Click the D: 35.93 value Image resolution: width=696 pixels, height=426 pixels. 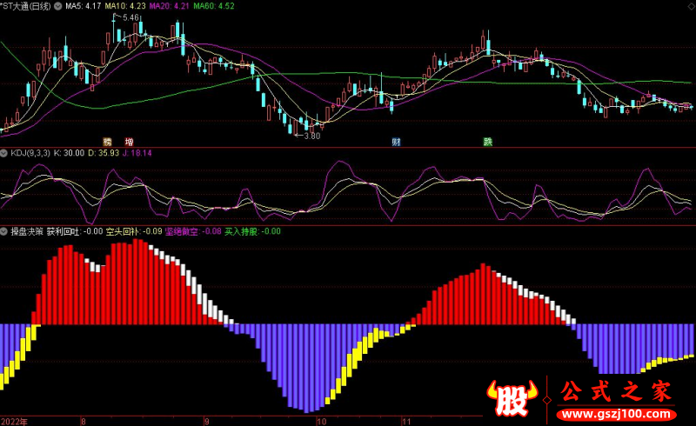click(104, 153)
